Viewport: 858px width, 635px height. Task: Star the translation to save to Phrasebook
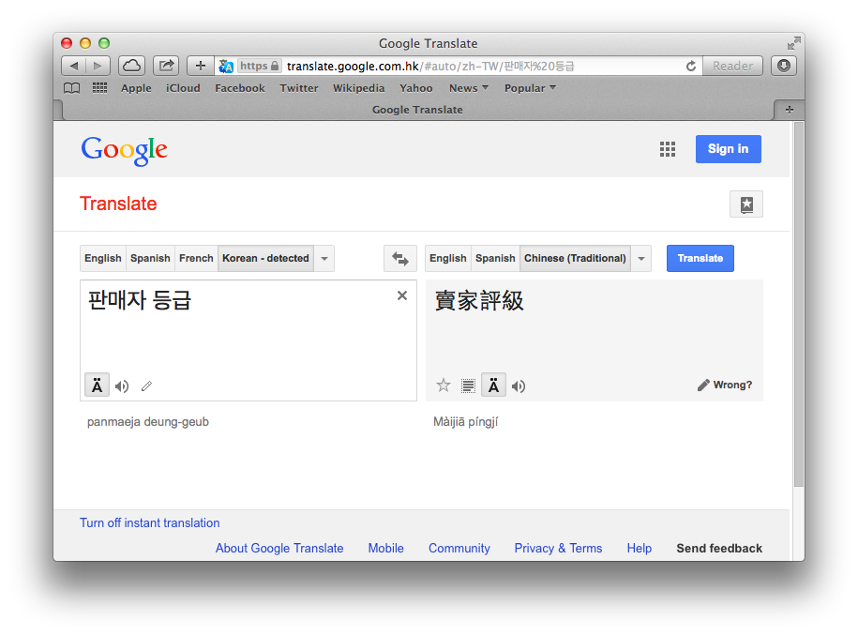[x=444, y=386]
